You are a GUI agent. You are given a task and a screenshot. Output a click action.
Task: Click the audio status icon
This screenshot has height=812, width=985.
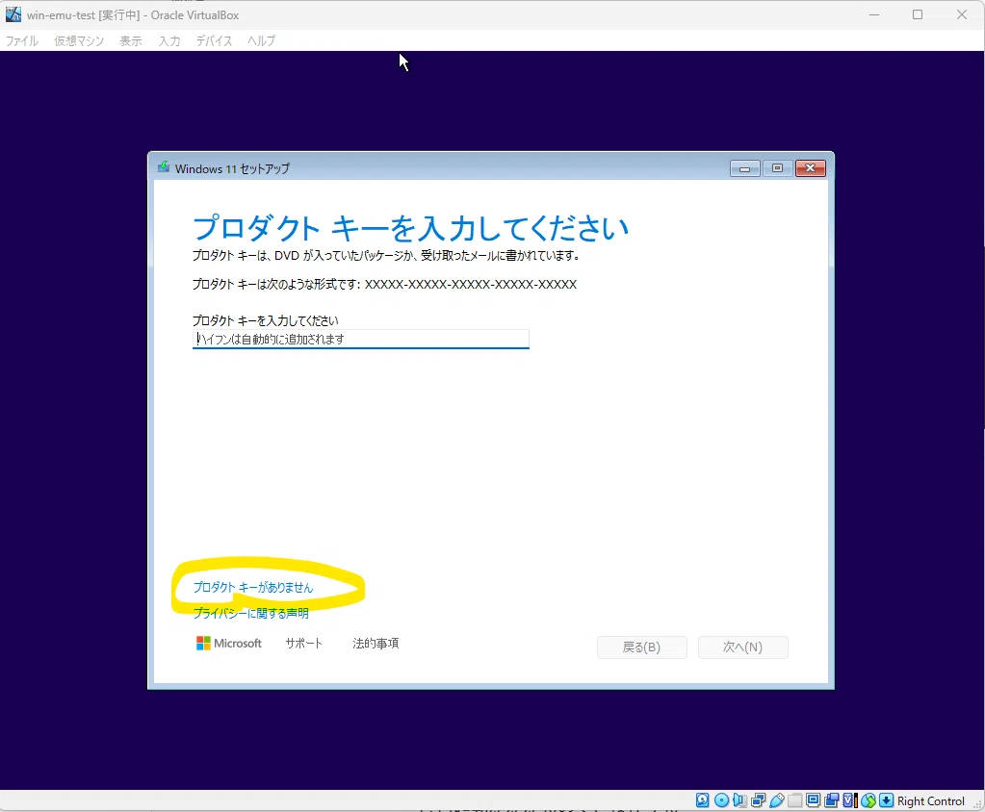[739, 800]
